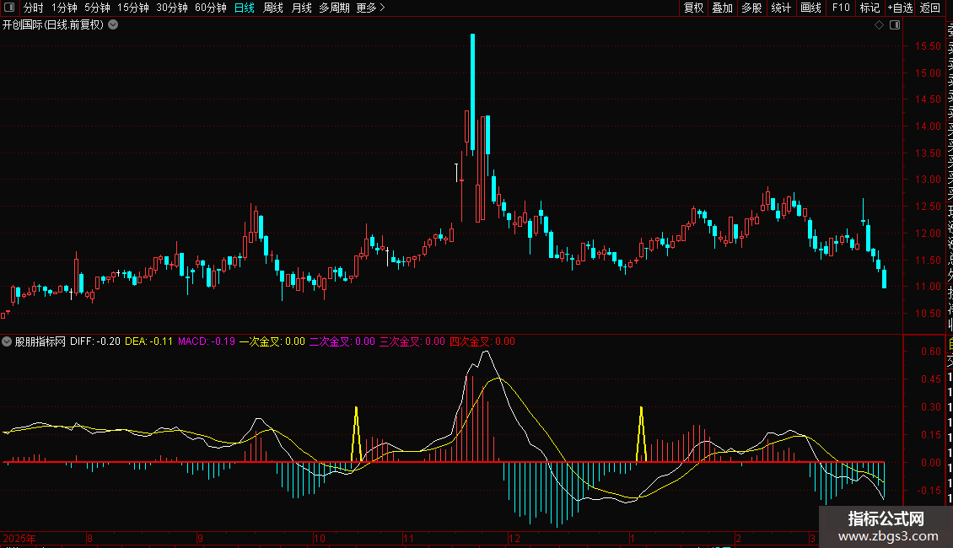Image resolution: width=953 pixels, height=548 pixels.
Task: Open the 统计 statistics tool
Action: (781, 8)
